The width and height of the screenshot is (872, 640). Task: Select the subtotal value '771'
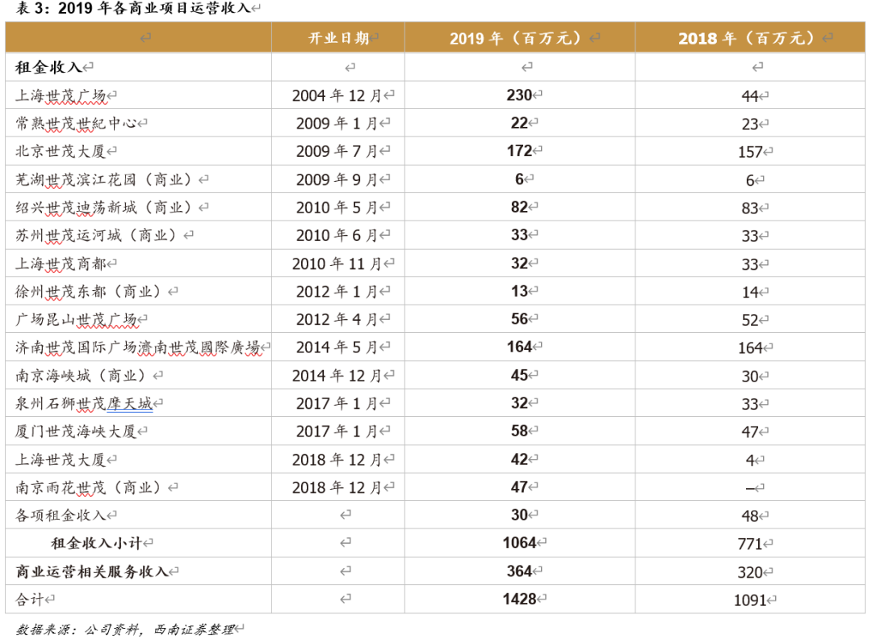click(x=750, y=544)
